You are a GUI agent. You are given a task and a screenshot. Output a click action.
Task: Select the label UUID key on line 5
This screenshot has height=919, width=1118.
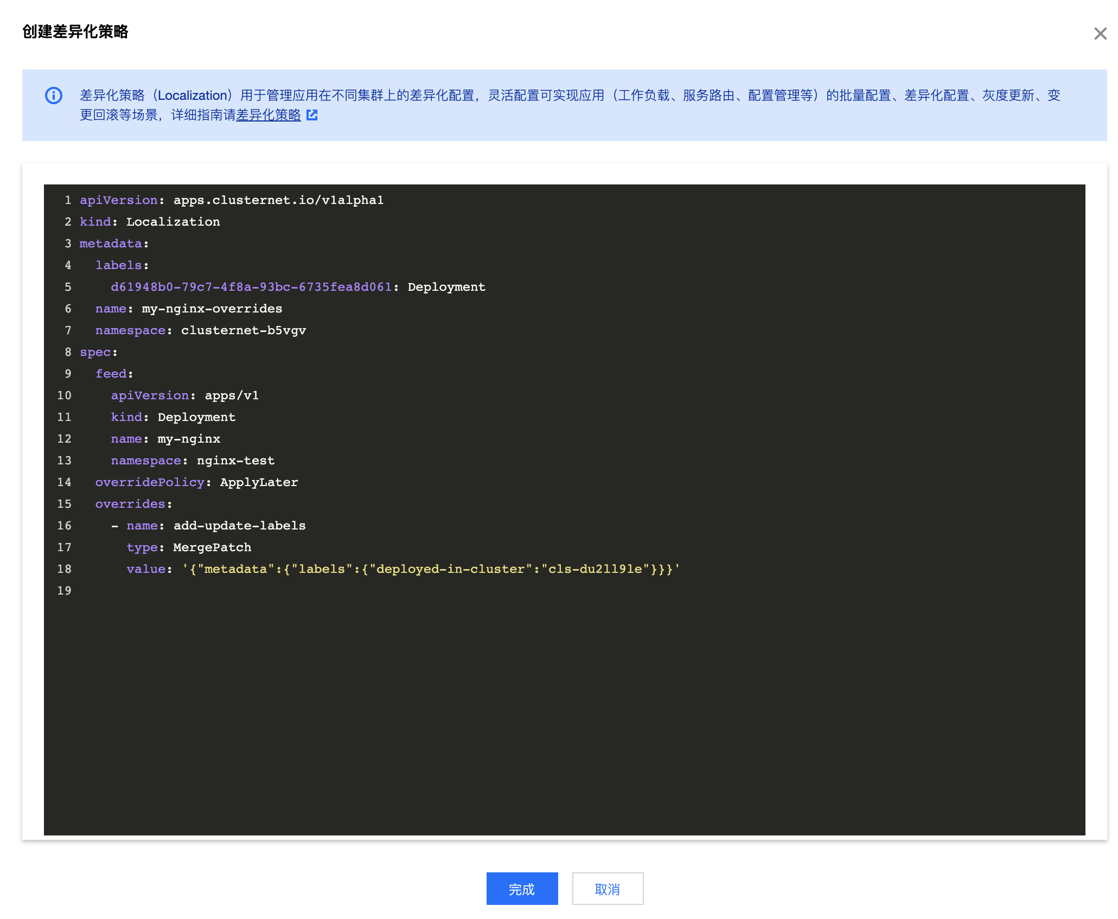tap(251, 287)
